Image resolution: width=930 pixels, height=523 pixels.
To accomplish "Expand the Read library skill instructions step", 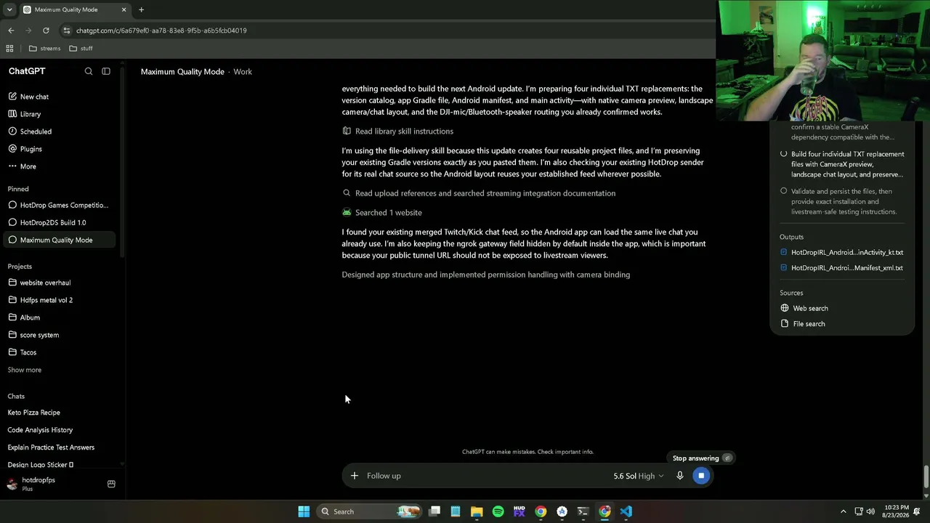I will tap(397, 131).
